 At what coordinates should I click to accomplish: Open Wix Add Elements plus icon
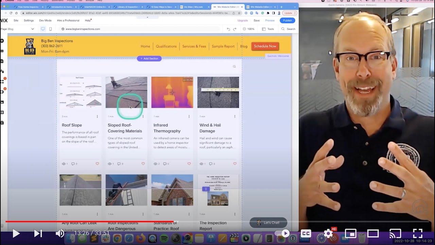[2, 41]
